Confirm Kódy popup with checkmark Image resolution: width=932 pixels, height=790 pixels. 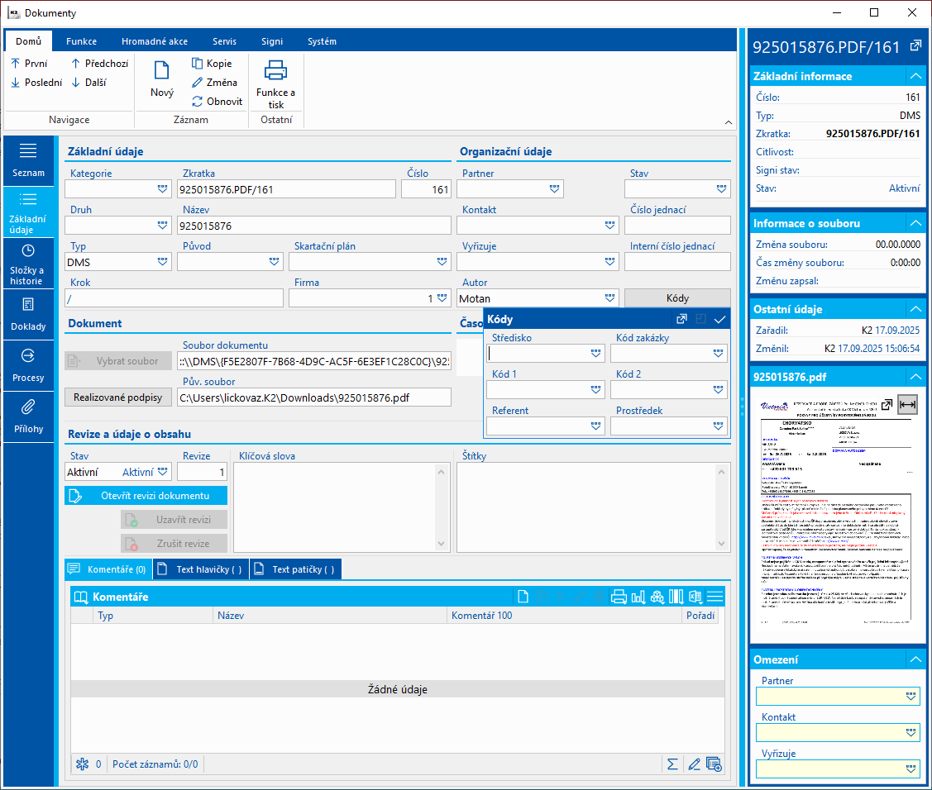coord(719,319)
